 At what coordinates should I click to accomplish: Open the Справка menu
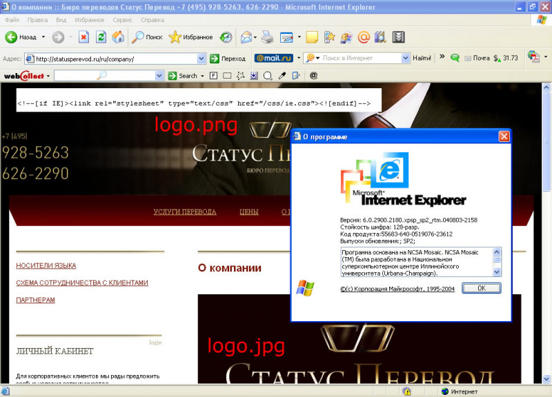pos(152,20)
